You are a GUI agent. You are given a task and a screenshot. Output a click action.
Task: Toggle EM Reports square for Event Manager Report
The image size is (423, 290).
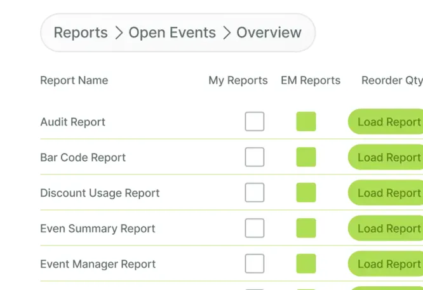(306, 264)
